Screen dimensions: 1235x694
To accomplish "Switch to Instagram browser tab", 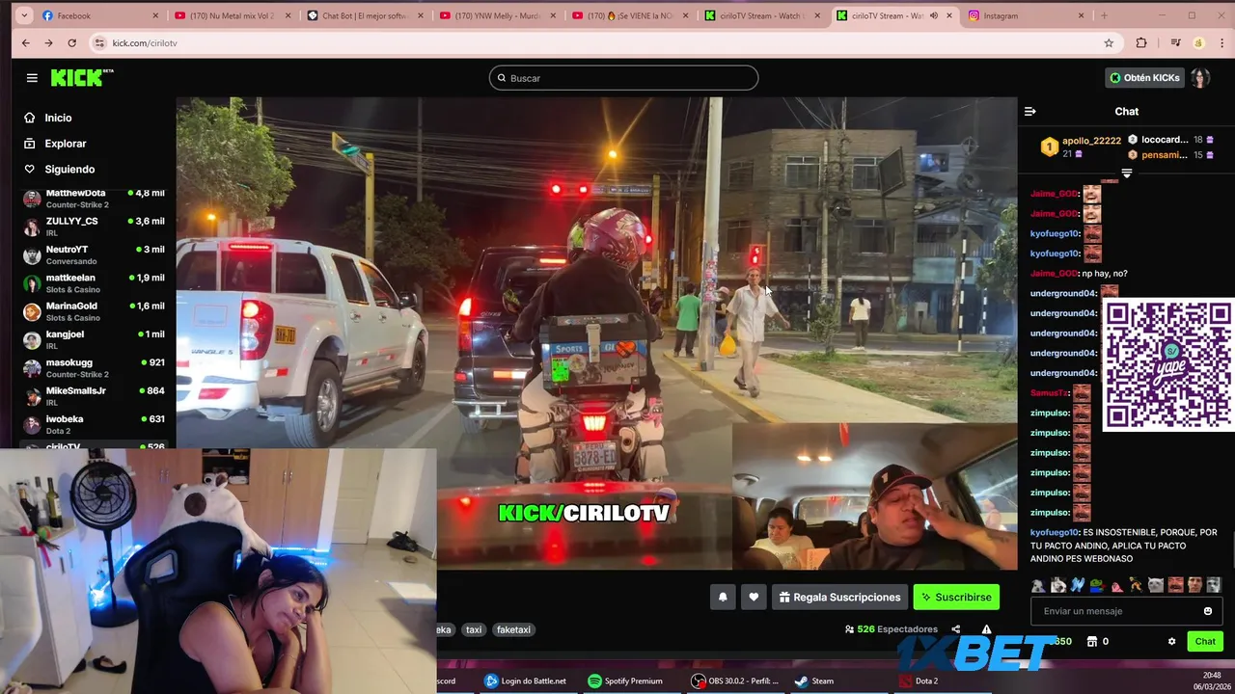I will pos(1027,15).
